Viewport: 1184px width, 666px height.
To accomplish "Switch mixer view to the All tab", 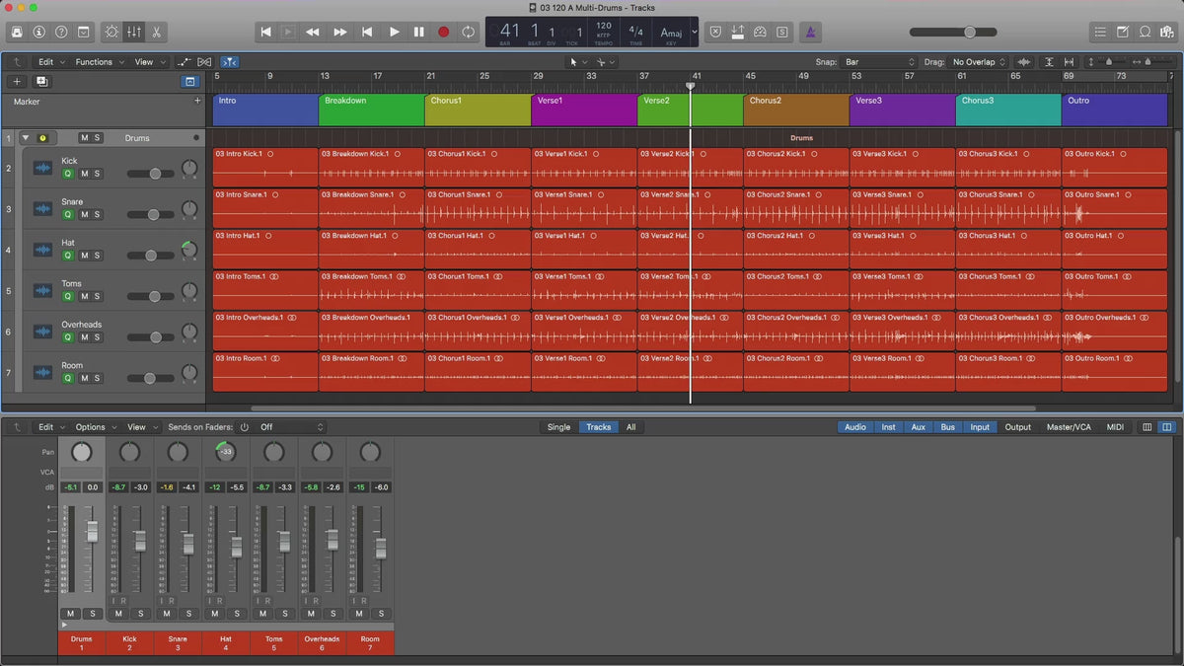I will [x=630, y=427].
